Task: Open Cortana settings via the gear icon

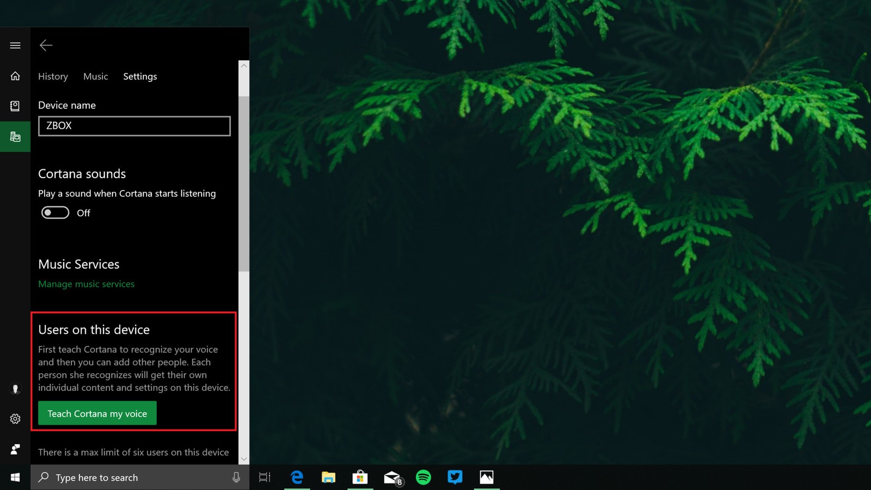Action: 15,419
